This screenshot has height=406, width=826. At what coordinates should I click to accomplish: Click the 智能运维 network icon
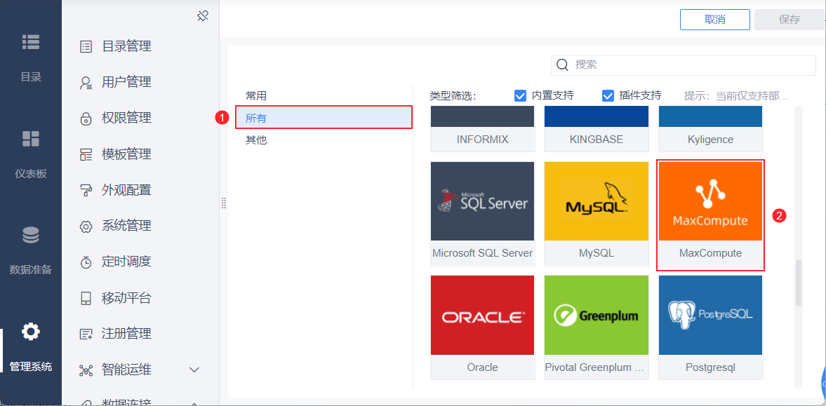(86, 370)
